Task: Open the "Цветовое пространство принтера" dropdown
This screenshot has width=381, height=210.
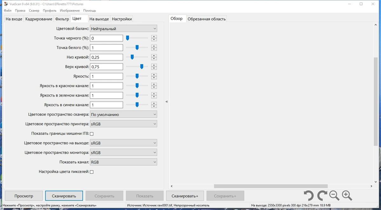Action: click(124, 124)
